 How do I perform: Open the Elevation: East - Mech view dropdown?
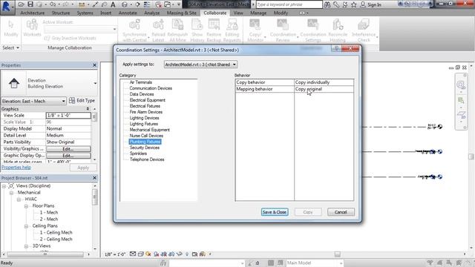(x=34, y=101)
